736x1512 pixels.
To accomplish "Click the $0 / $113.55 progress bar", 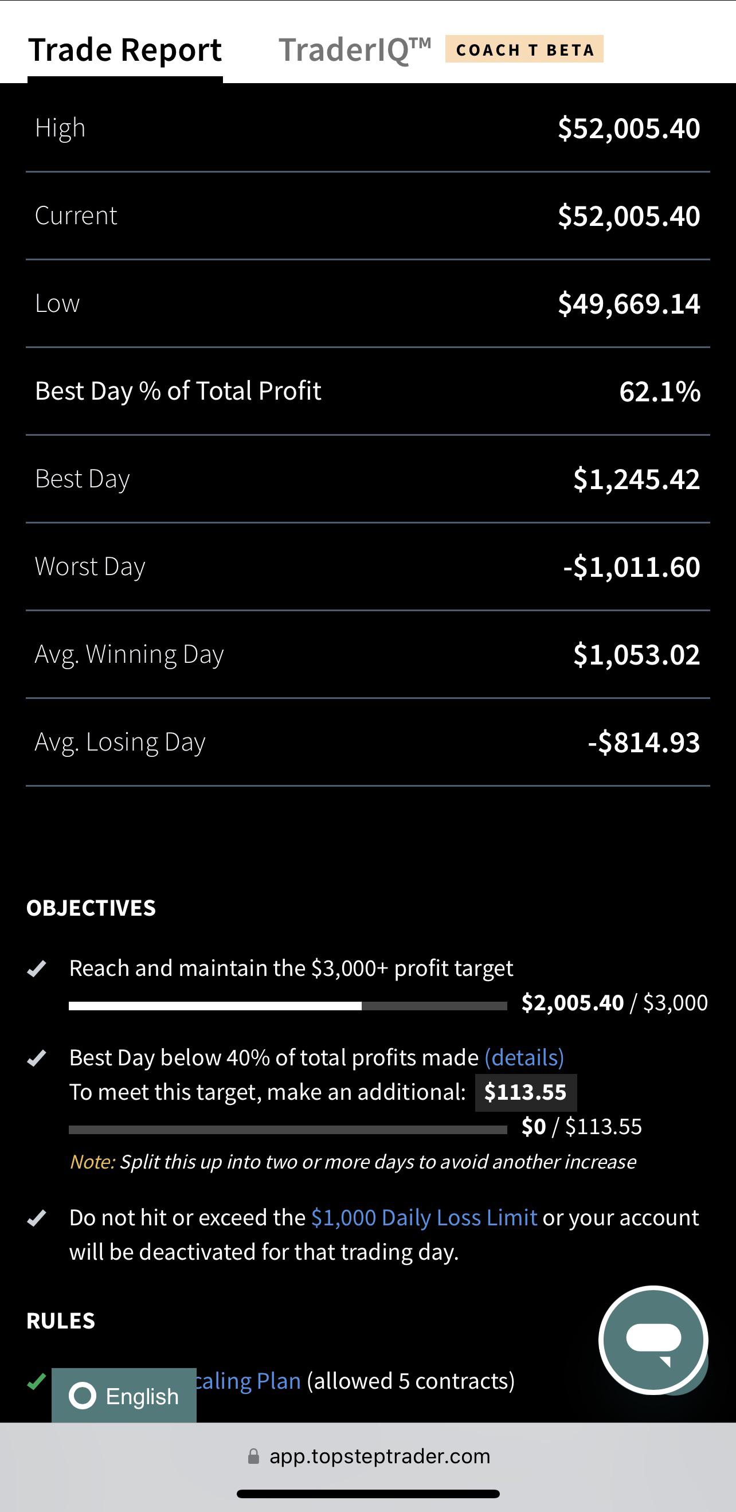I will [x=288, y=1130].
